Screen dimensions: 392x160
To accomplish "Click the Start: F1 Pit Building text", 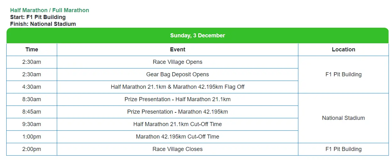I will (38, 17).
